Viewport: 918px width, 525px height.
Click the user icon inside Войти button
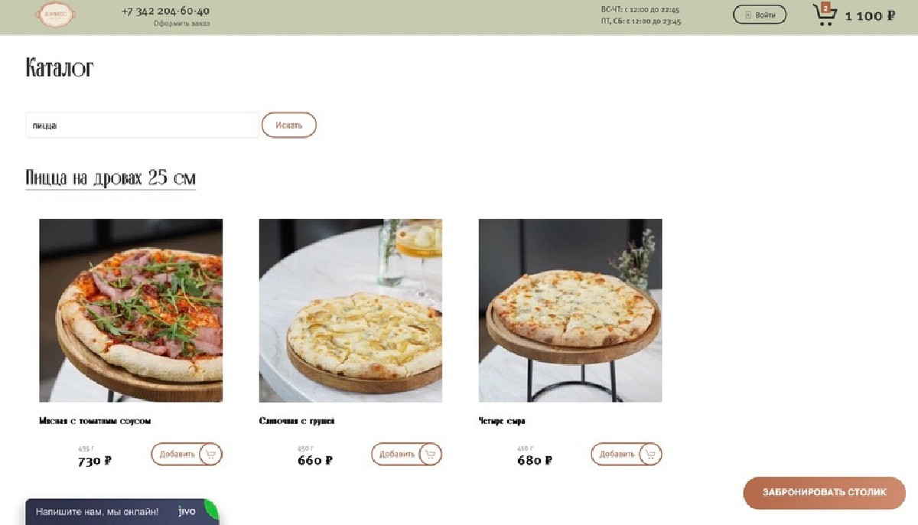click(748, 15)
